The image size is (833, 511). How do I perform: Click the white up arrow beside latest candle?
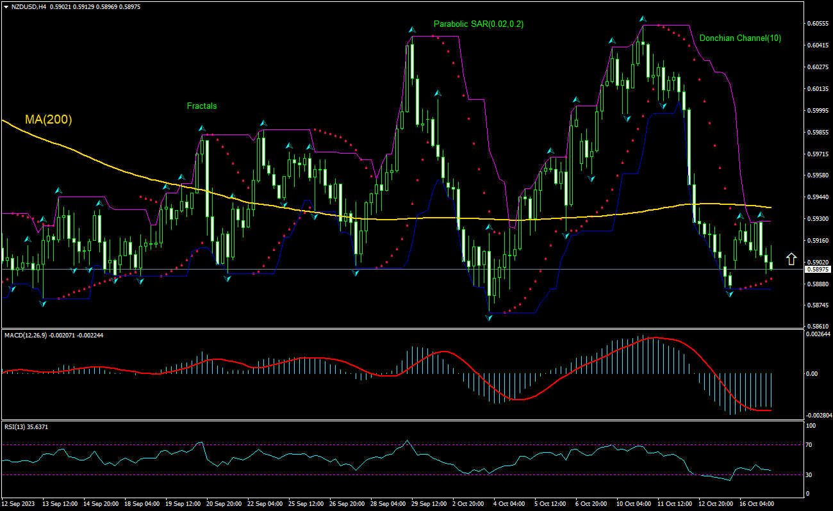[791, 259]
